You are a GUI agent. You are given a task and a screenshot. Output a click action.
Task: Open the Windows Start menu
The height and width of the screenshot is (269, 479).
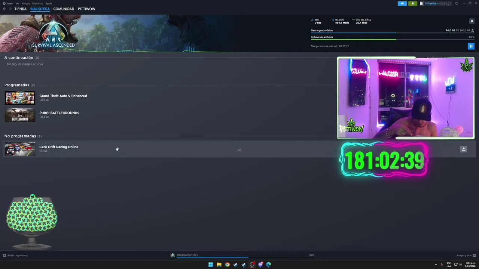(211, 265)
